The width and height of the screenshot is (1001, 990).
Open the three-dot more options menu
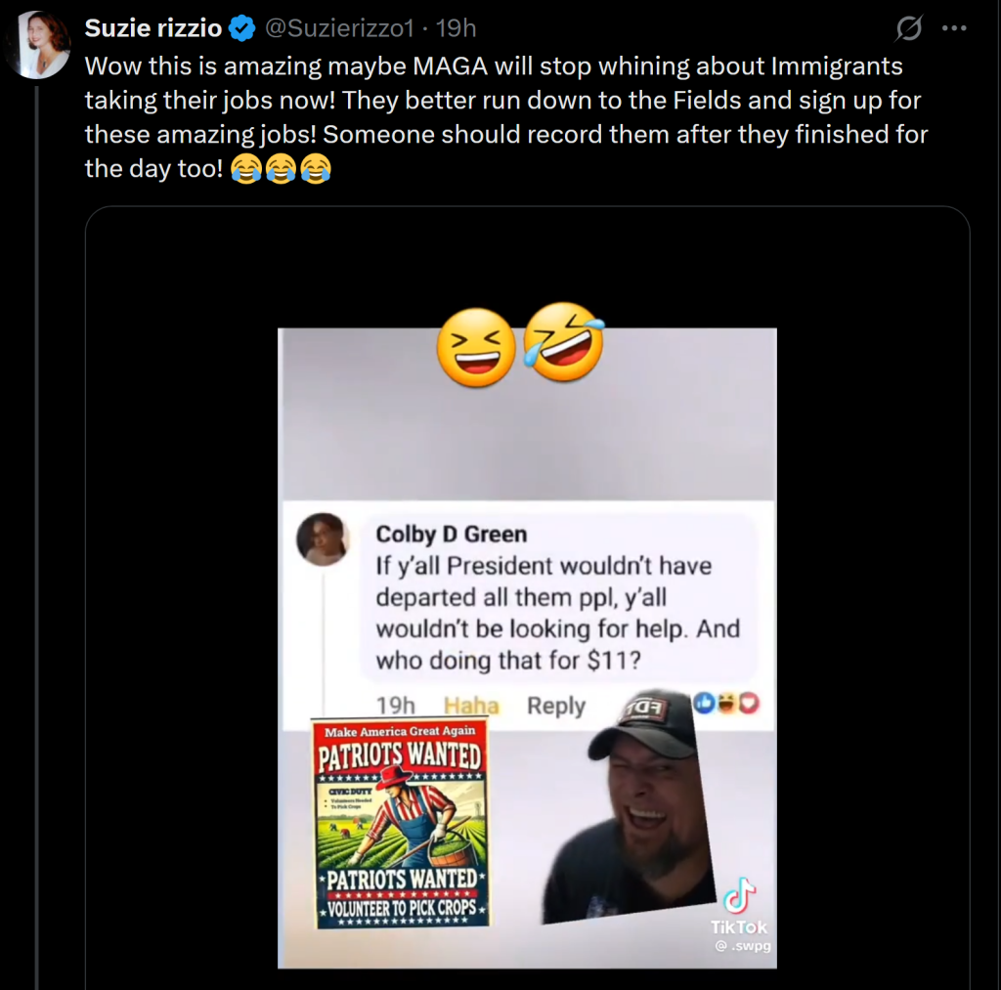pyautogui.click(x=953, y=28)
